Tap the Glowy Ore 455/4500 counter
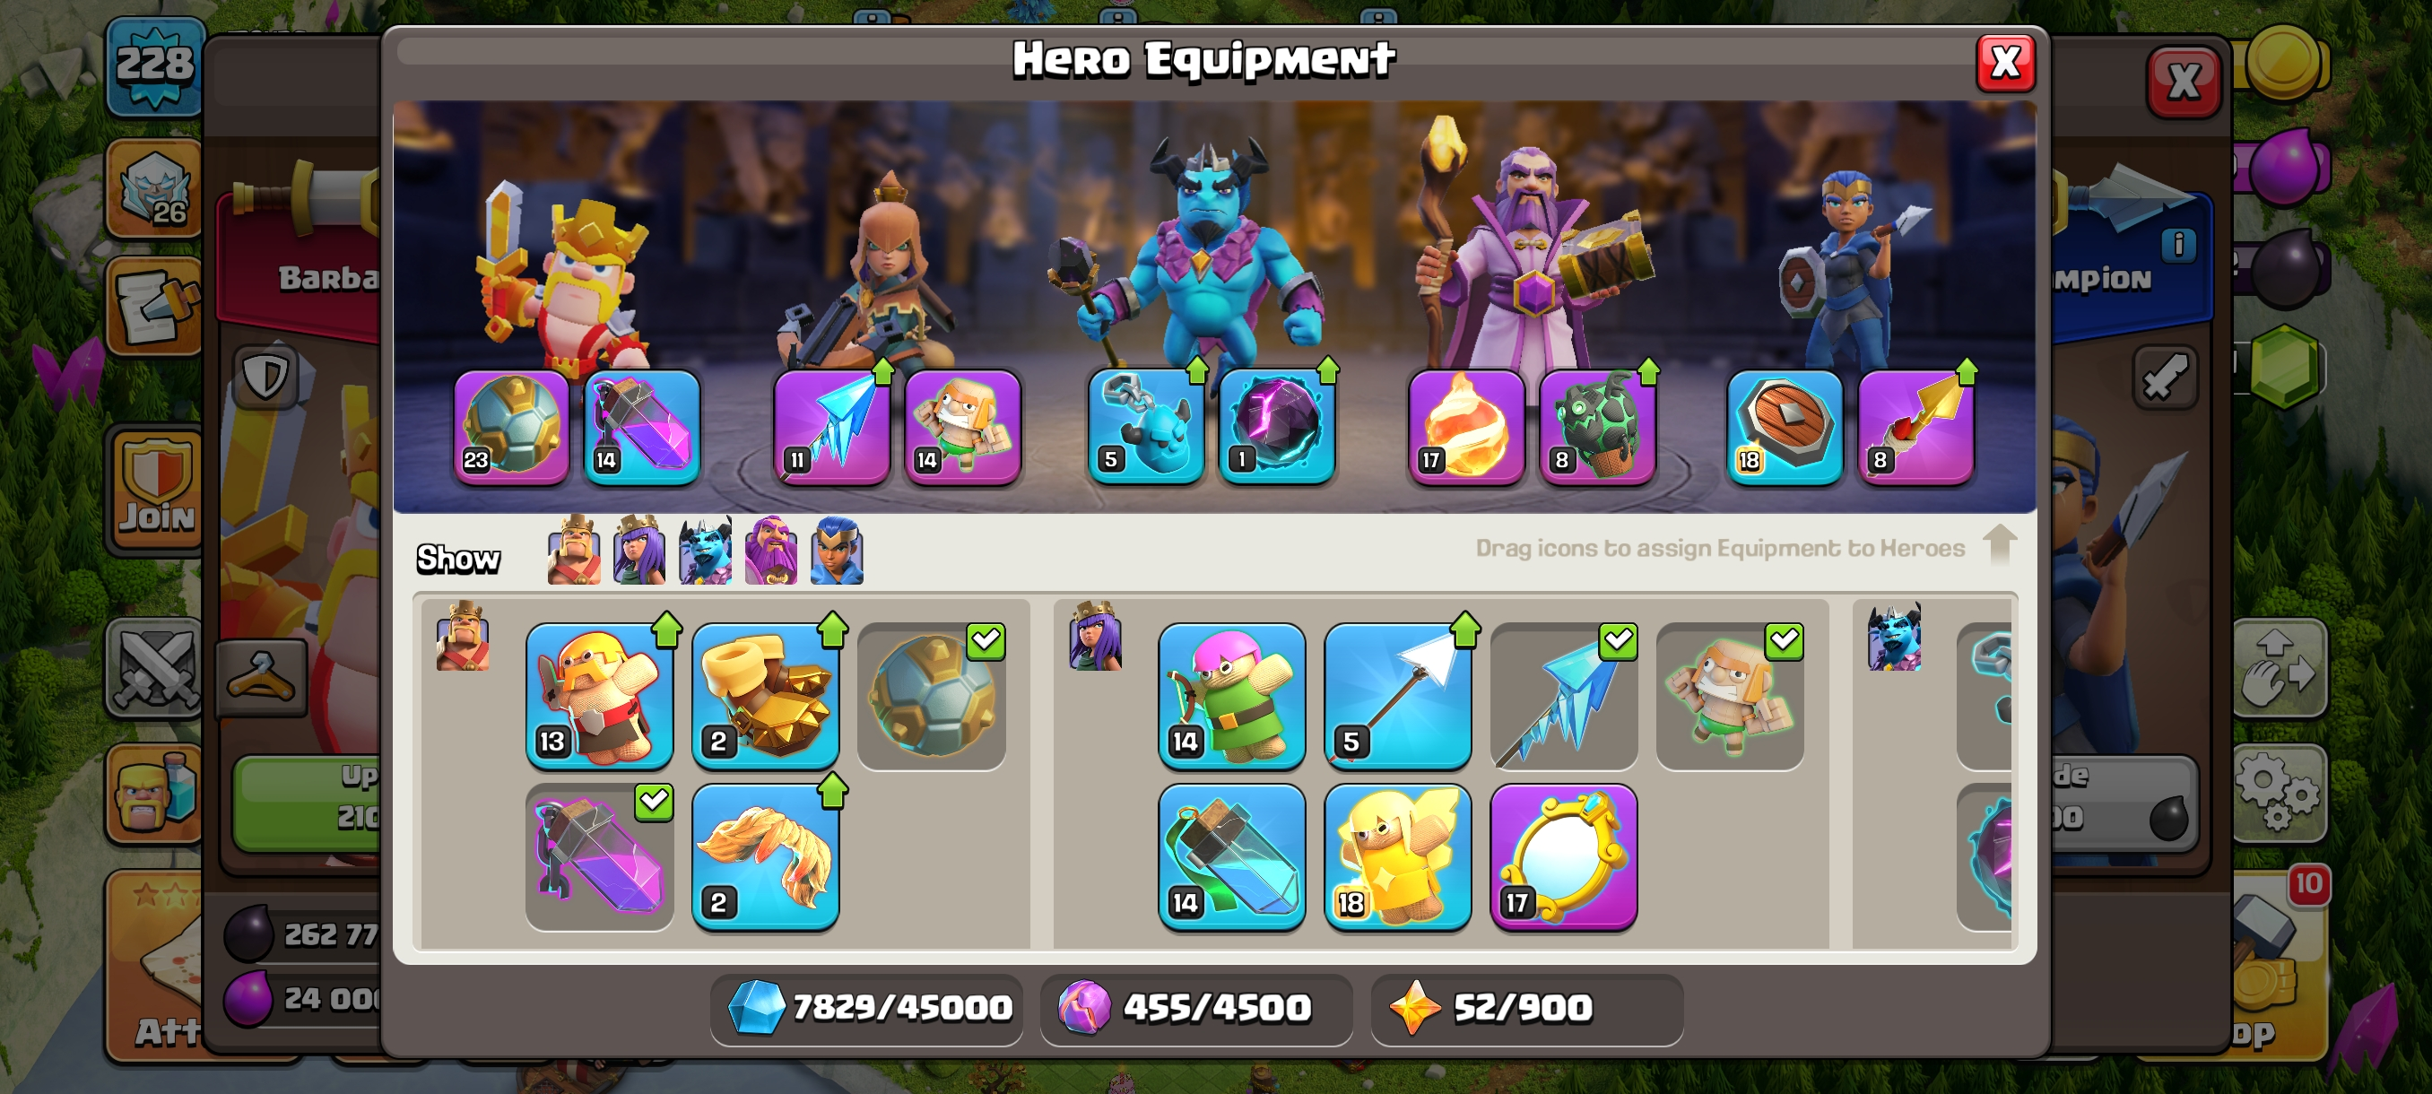2432x1094 pixels. pyautogui.click(x=1196, y=1008)
